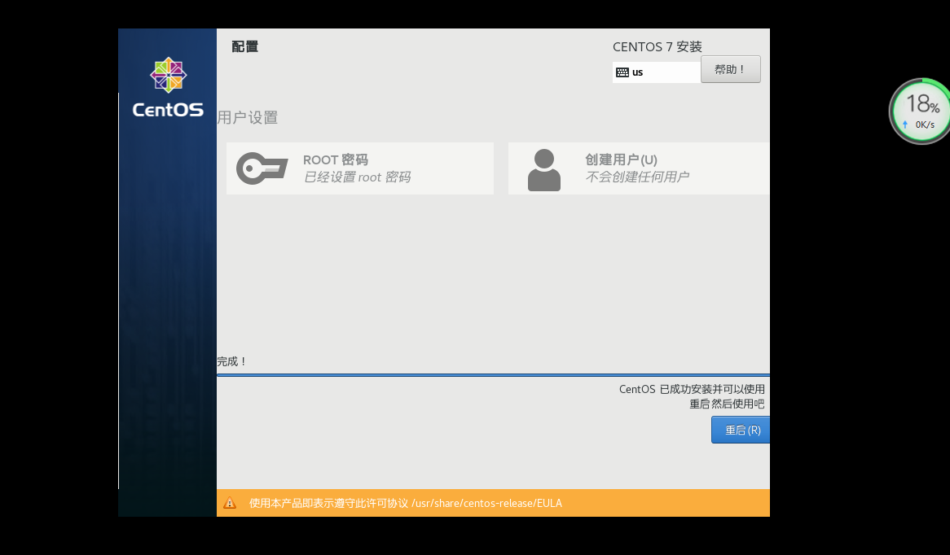Click the 重启然后使用吧 message
This screenshot has width=950, height=555.
pos(727,404)
